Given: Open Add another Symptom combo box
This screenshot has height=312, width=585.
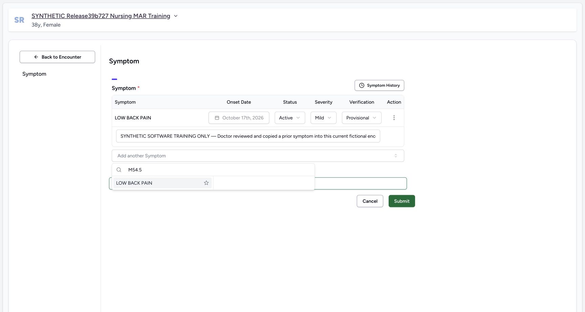Looking at the screenshot, I should [x=258, y=156].
